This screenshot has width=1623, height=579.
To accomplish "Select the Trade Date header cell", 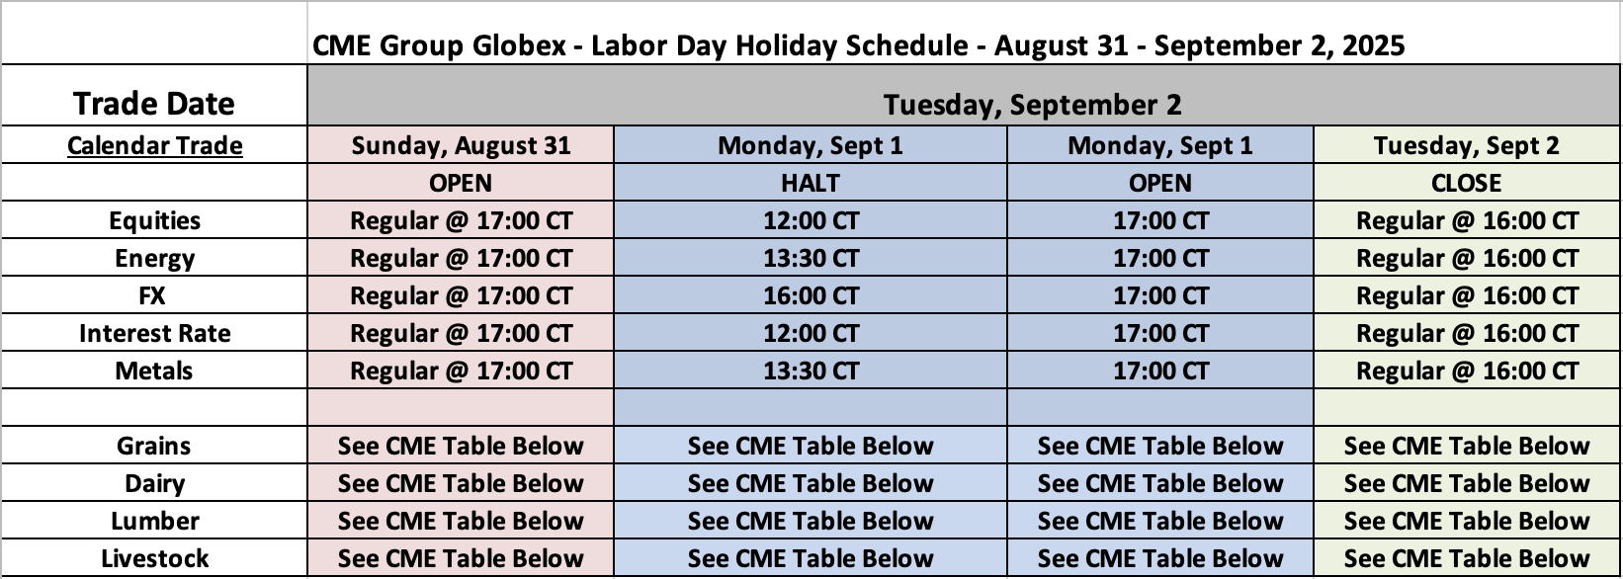I will [154, 104].
